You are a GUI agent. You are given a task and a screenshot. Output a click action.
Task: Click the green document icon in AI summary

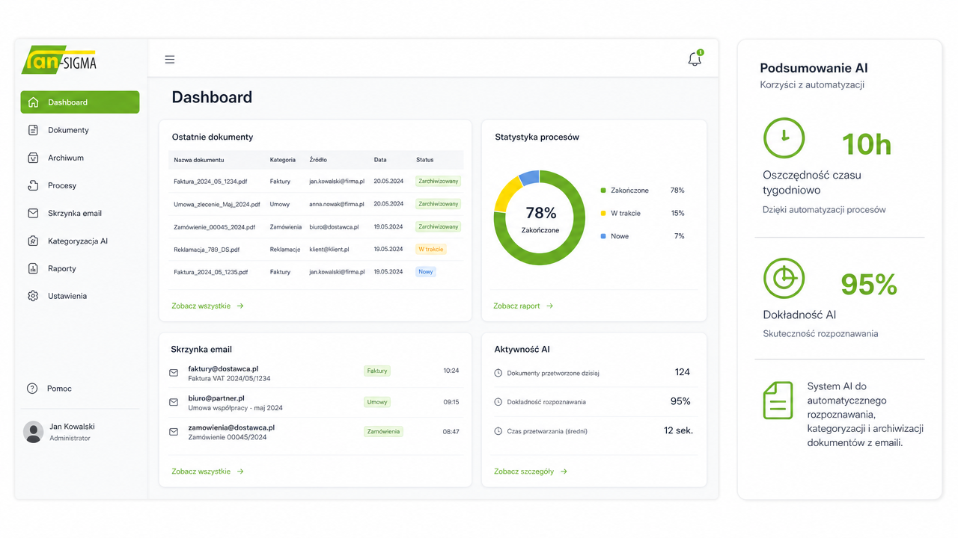pos(778,401)
